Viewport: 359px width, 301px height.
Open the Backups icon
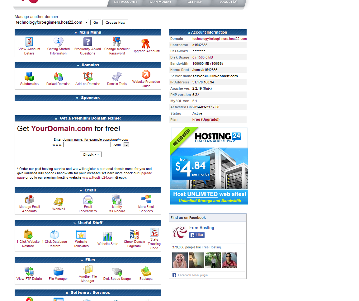click(146, 271)
